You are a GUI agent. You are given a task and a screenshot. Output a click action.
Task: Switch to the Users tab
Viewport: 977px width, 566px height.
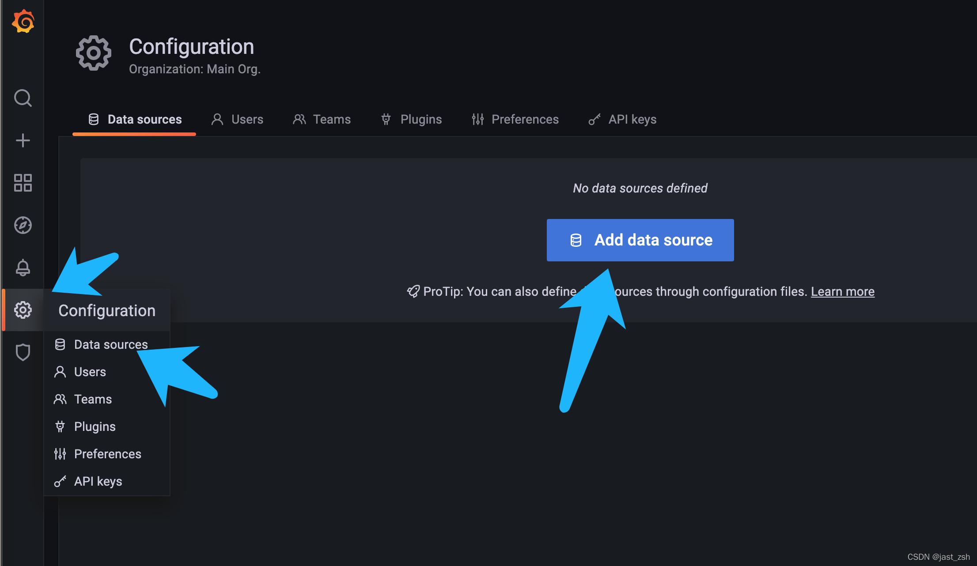(x=238, y=119)
